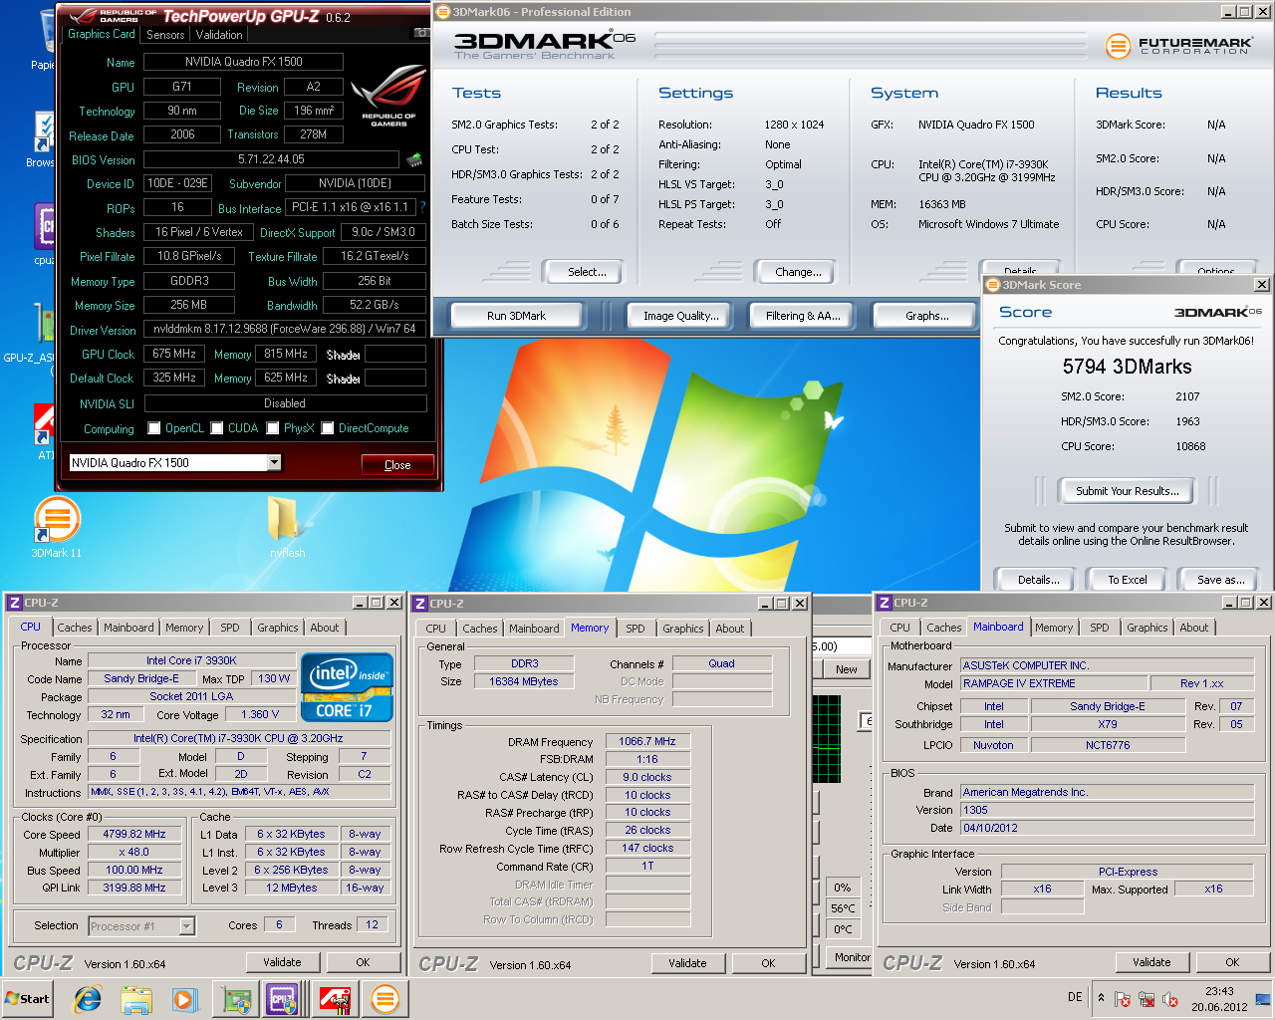
Task: Click the Intel Core i7 logo in CPU-Z
Action: point(347,687)
